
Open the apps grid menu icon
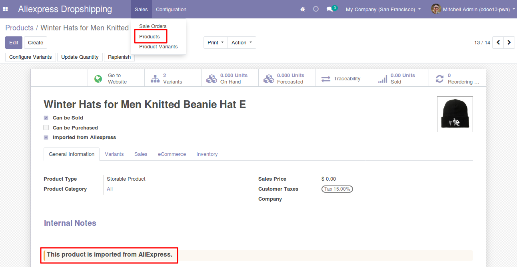click(x=5, y=9)
